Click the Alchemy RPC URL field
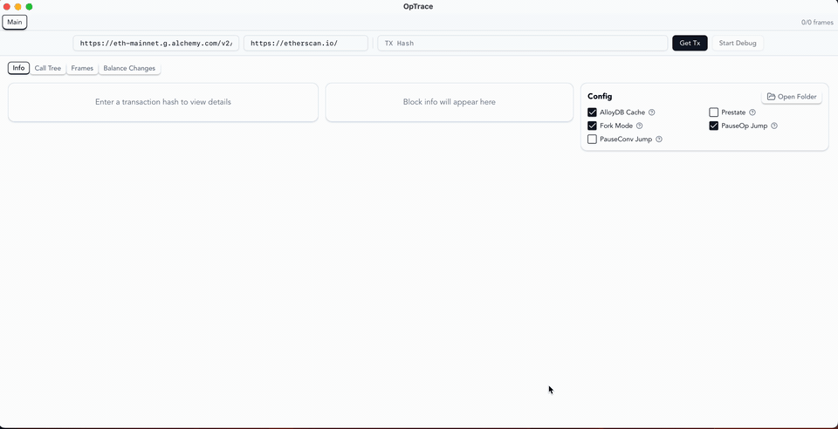The height and width of the screenshot is (429, 838). 155,43
